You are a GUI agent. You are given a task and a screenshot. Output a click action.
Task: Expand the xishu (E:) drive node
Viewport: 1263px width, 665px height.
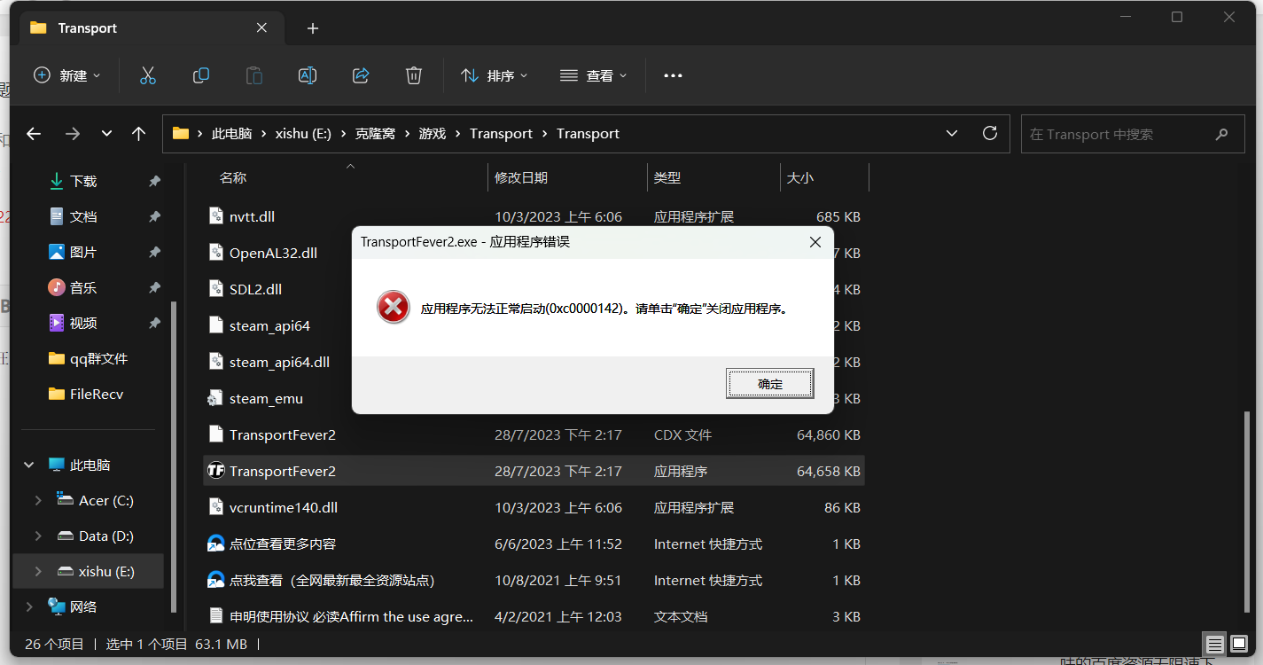pyautogui.click(x=37, y=572)
